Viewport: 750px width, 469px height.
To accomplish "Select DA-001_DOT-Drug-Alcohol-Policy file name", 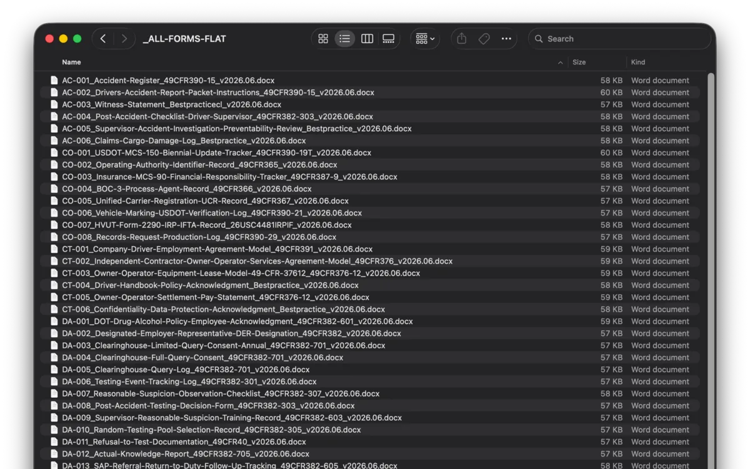I will 237,322.
